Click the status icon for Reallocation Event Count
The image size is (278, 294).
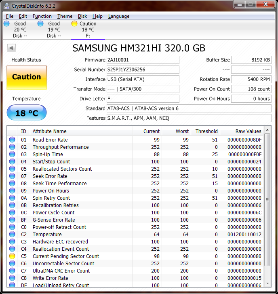coord(12,249)
